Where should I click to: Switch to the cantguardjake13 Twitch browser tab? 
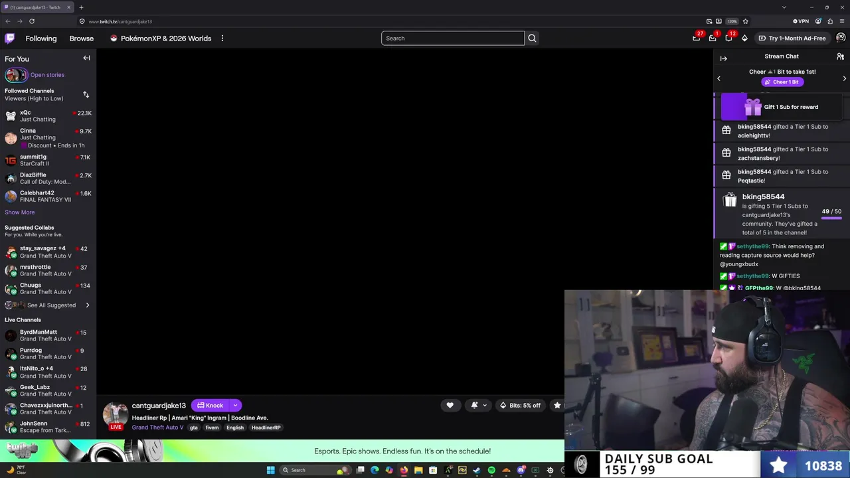click(x=37, y=7)
